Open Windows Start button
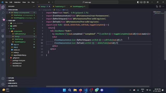Viewport: 166px width, 93px height. tap(64, 90)
